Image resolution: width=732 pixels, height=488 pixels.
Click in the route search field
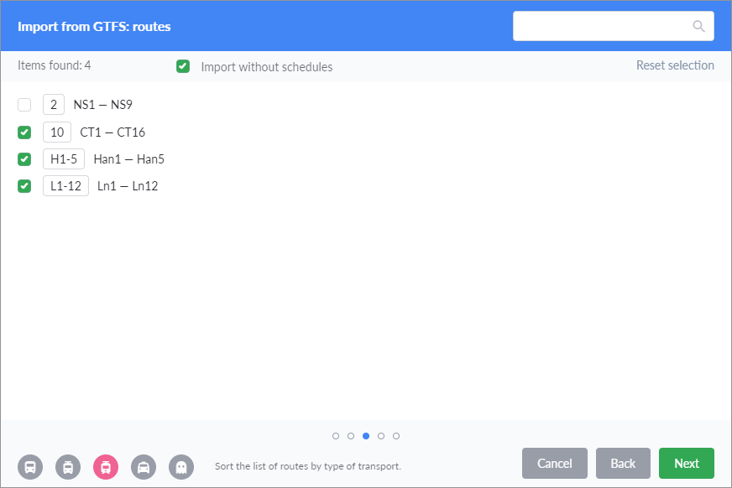[601, 26]
